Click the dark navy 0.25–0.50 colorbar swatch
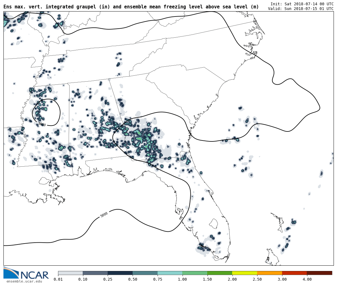The width and height of the screenshot is (337, 285). 120,273
